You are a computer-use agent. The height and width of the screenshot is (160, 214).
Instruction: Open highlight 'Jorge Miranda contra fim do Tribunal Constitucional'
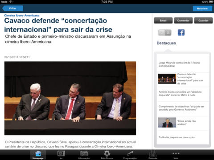tap(183, 64)
